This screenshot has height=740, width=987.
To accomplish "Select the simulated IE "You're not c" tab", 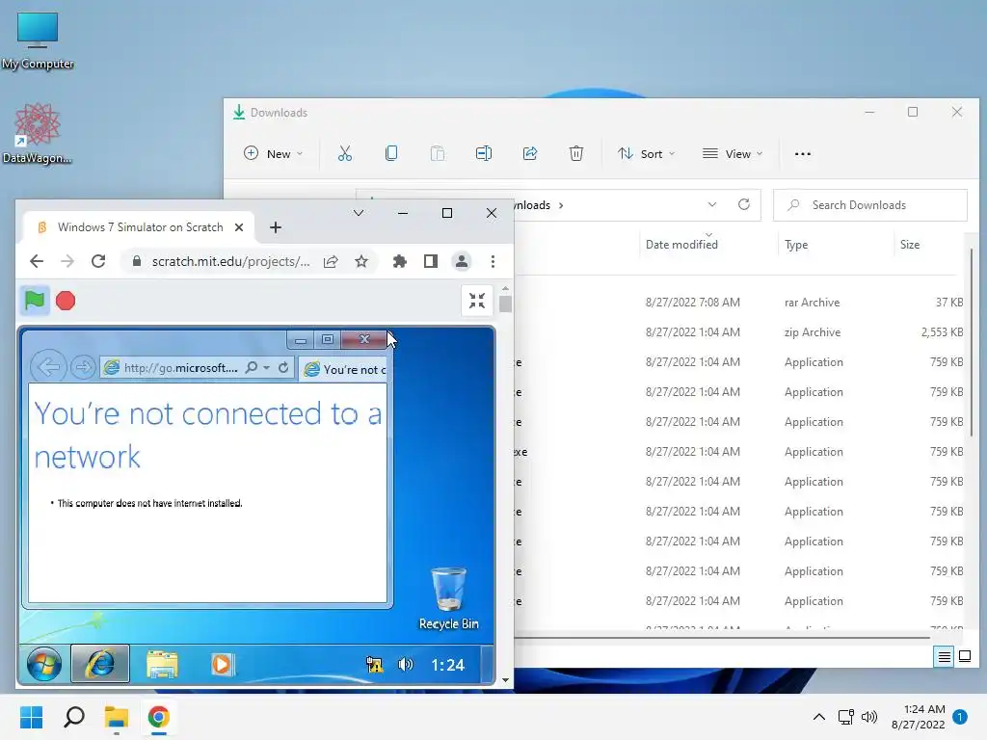I will point(344,369).
